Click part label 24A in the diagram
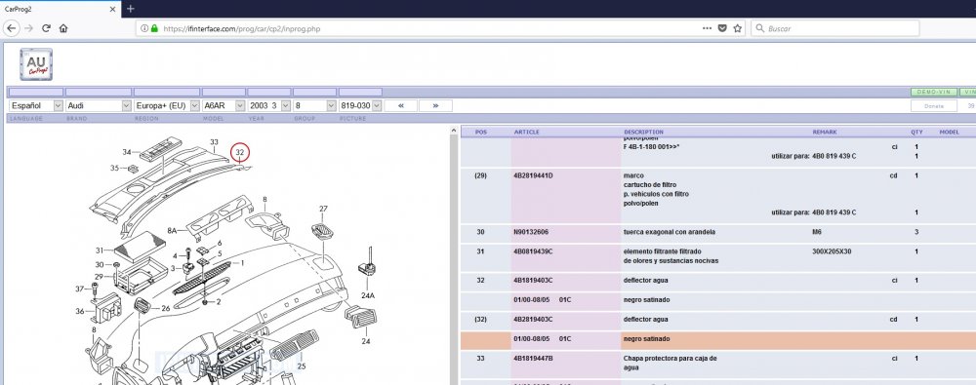 [x=368, y=295]
